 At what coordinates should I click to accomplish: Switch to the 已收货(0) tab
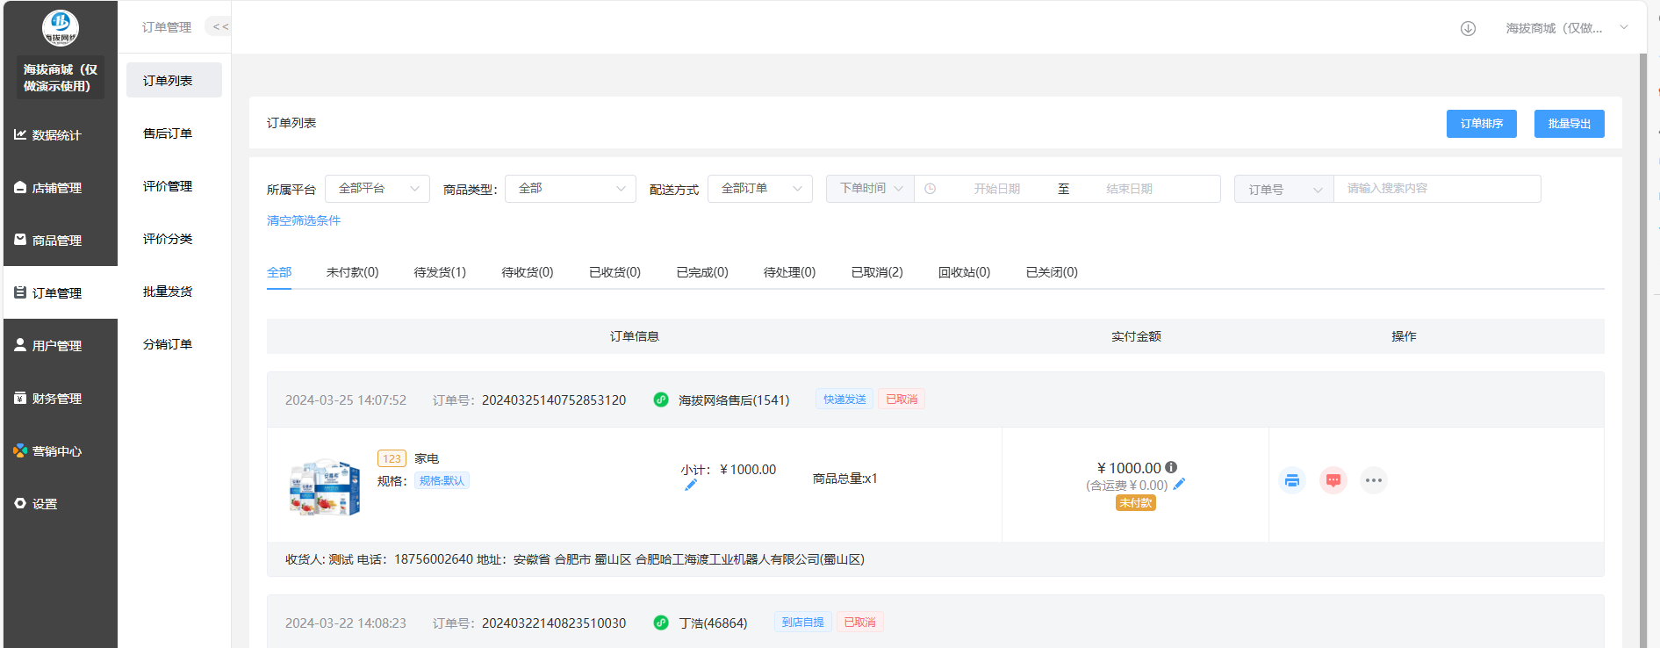pyautogui.click(x=614, y=272)
